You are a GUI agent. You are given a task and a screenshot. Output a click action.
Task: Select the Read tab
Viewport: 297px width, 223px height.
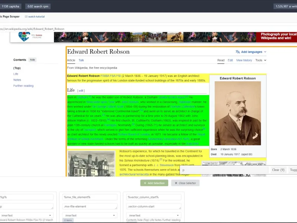(x=221, y=60)
